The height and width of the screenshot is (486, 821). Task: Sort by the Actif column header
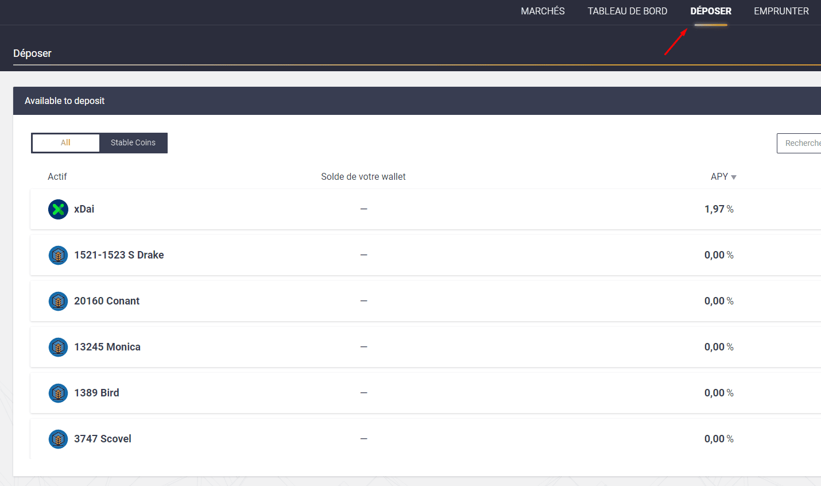click(x=57, y=177)
